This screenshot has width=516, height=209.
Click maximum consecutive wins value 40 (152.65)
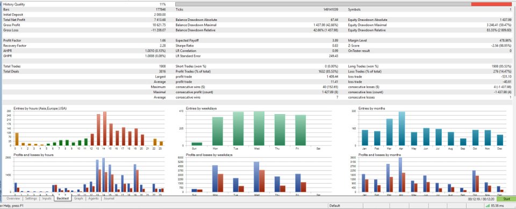(x=331, y=87)
